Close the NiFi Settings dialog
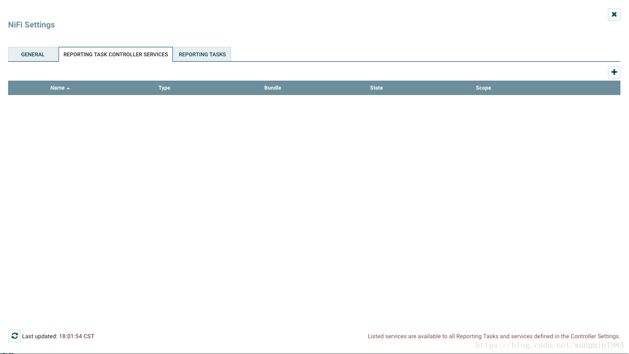 (614, 14)
